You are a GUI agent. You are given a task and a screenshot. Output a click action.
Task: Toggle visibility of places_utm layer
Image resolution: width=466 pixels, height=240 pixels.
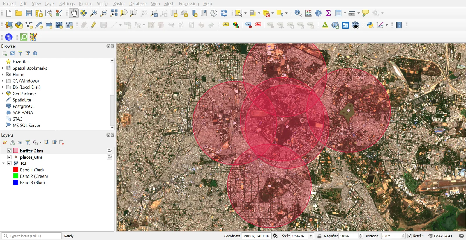tap(9, 157)
